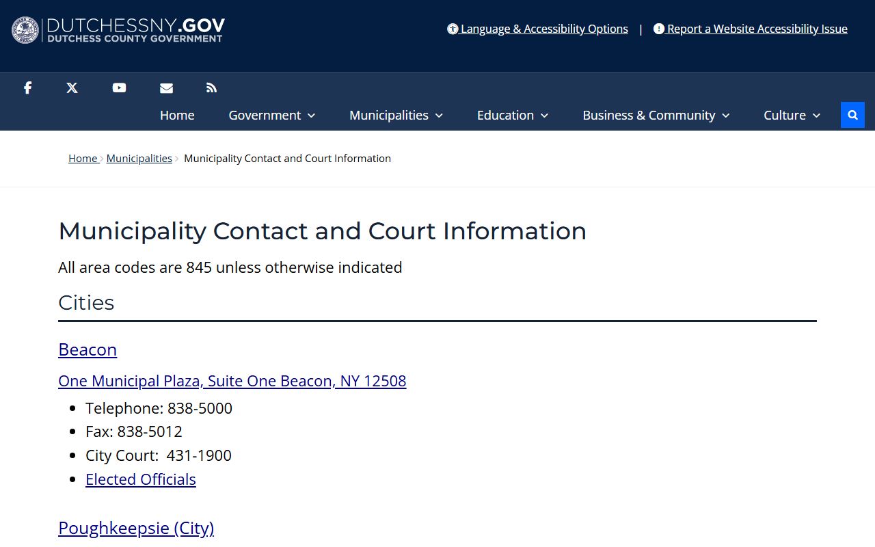
Task: Select the 'Telephone: 838-5000' text
Action: coord(159,408)
